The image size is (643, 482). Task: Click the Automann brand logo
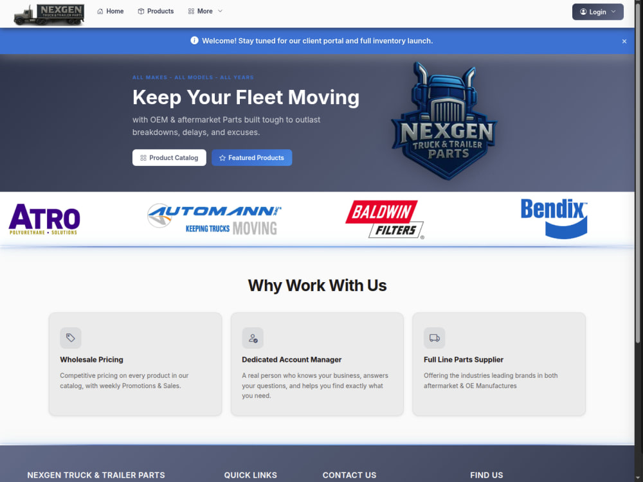(214, 219)
